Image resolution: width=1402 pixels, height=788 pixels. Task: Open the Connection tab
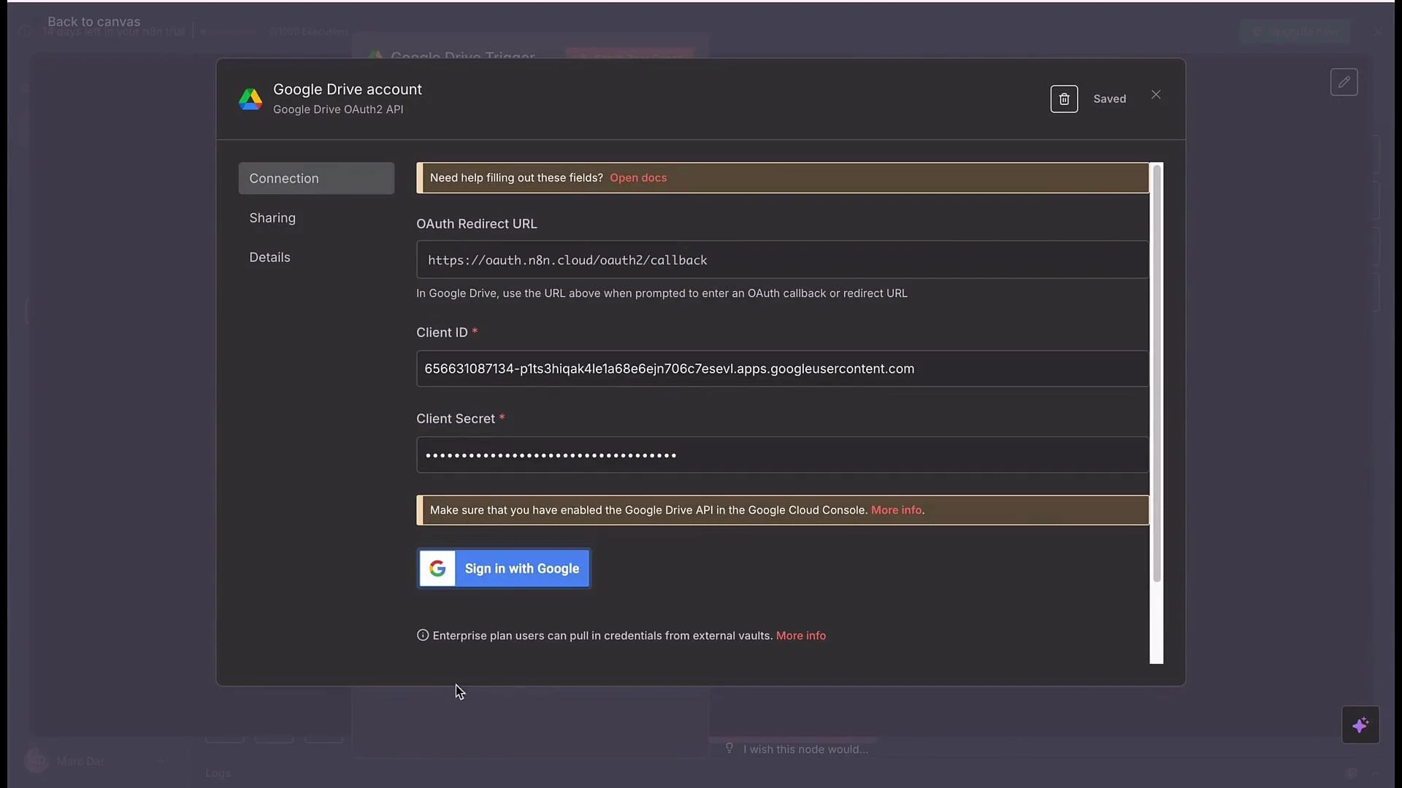316,178
